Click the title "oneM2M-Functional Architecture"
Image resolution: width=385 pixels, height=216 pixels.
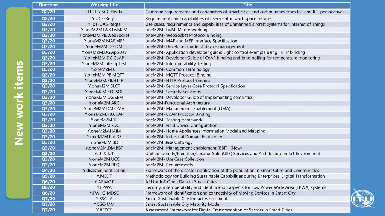pos(177,103)
